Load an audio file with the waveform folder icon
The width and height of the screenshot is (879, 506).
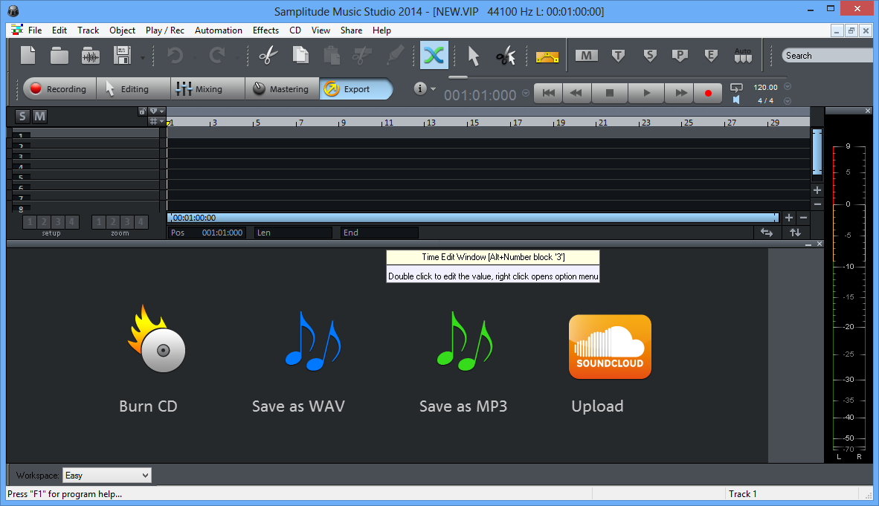tap(90, 56)
